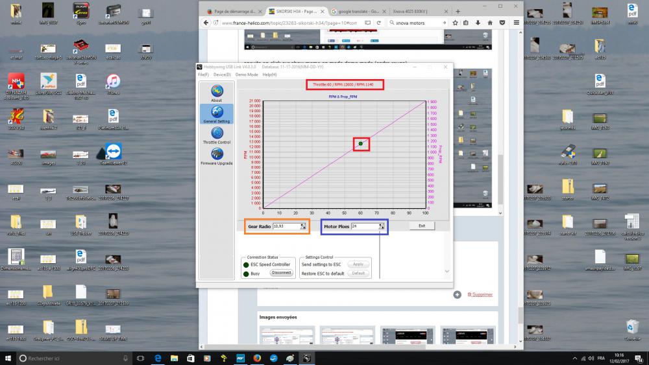Click Default to restore ESC settings

click(358, 273)
